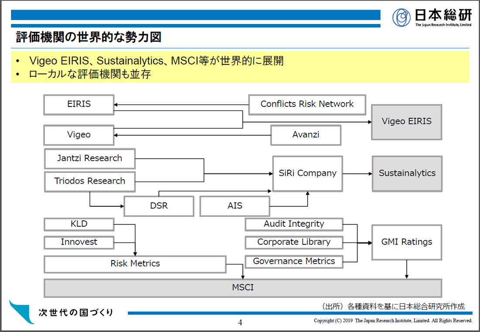Click the Avanzi box

point(306,135)
